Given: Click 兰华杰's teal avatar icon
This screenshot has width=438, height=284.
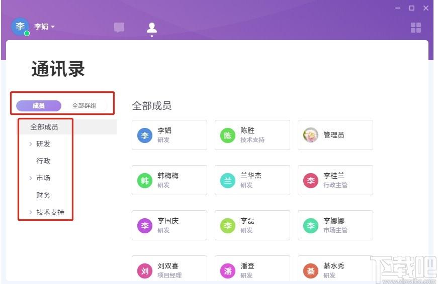Looking at the screenshot, I should pyautogui.click(x=228, y=180).
